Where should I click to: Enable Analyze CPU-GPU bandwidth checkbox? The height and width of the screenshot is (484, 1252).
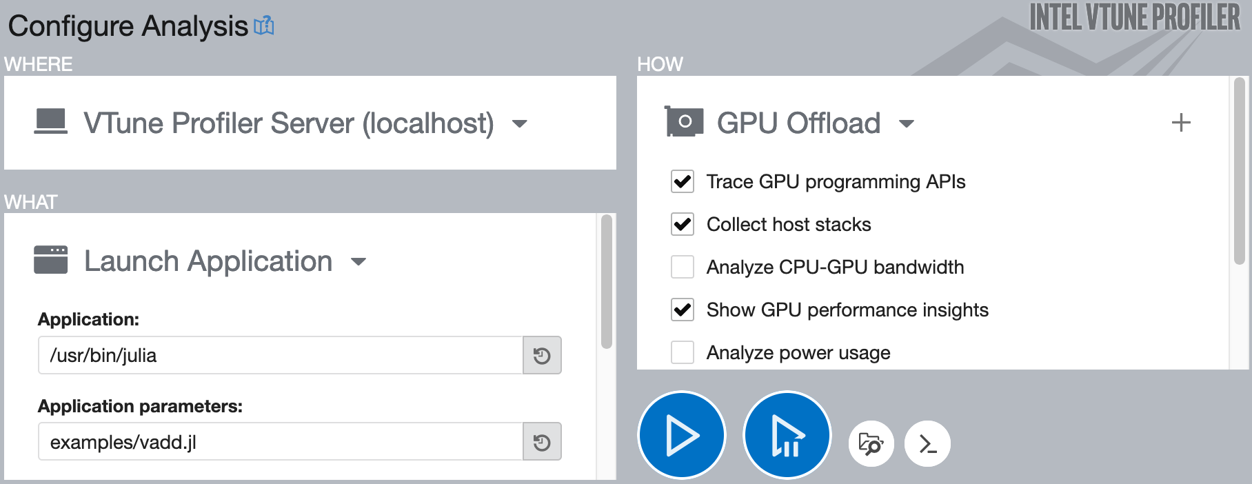[683, 268]
